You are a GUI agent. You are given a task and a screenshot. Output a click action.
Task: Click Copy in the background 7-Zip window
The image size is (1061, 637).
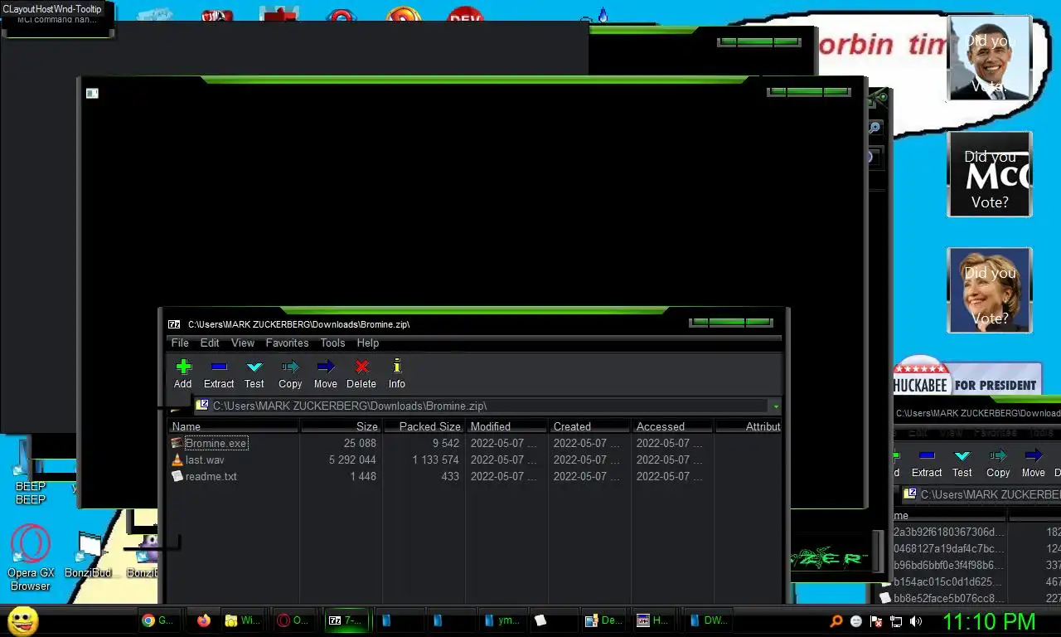(x=998, y=463)
